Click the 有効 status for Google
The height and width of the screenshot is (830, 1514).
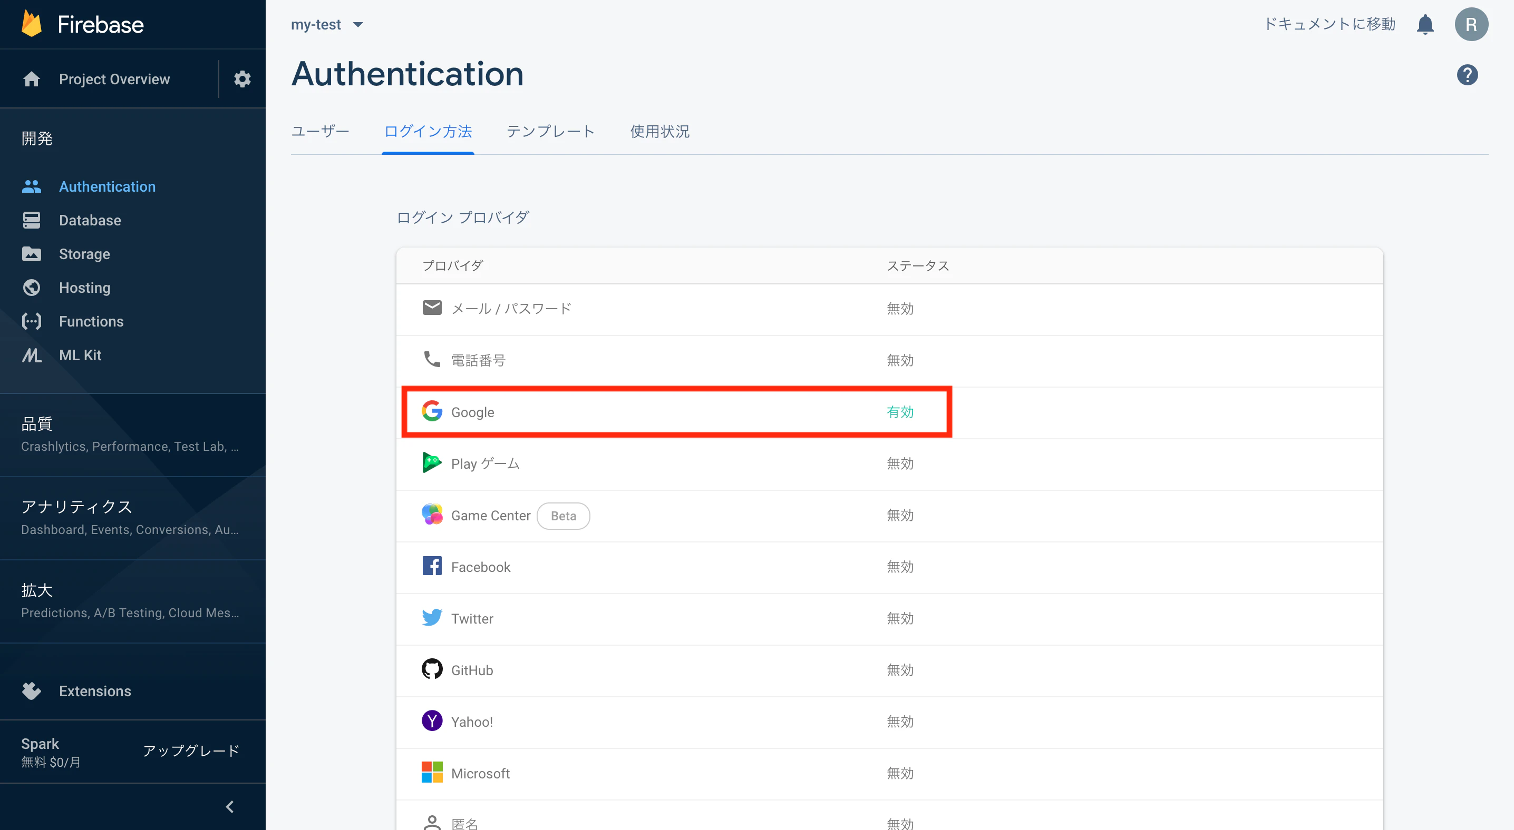point(900,412)
